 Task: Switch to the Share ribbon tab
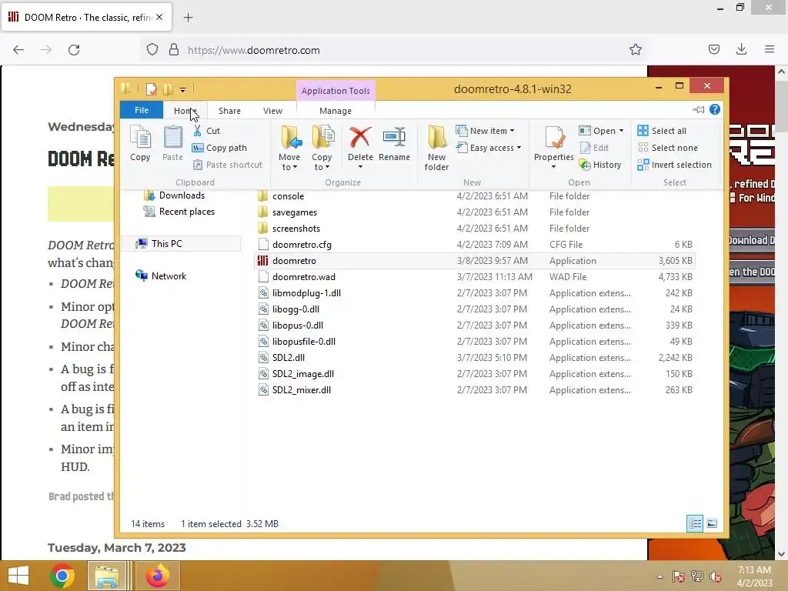pos(229,111)
